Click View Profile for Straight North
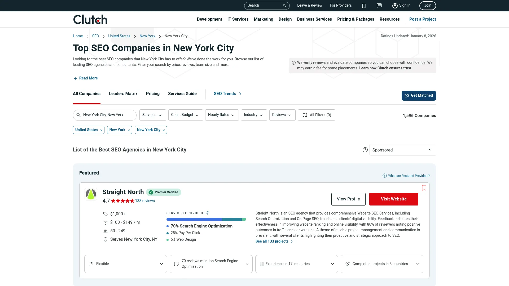Image resolution: width=509 pixels, height=286 pixels. coord(348,199)
